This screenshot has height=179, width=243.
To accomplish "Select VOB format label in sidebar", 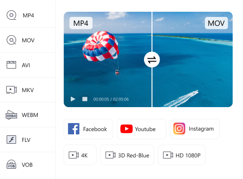I will [27, 164].
